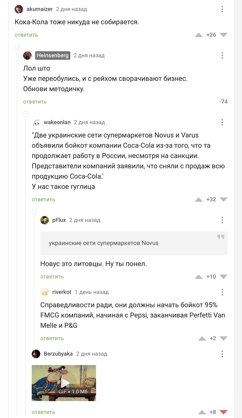Click riverkot's avatar icon
The height and width of the screenshot is (418, 242).
45,292
